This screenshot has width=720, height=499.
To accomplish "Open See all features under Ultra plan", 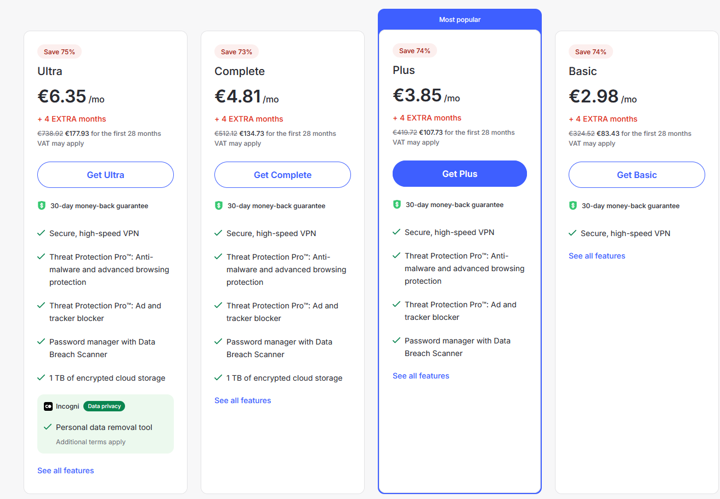I will [x=66, y=471].
